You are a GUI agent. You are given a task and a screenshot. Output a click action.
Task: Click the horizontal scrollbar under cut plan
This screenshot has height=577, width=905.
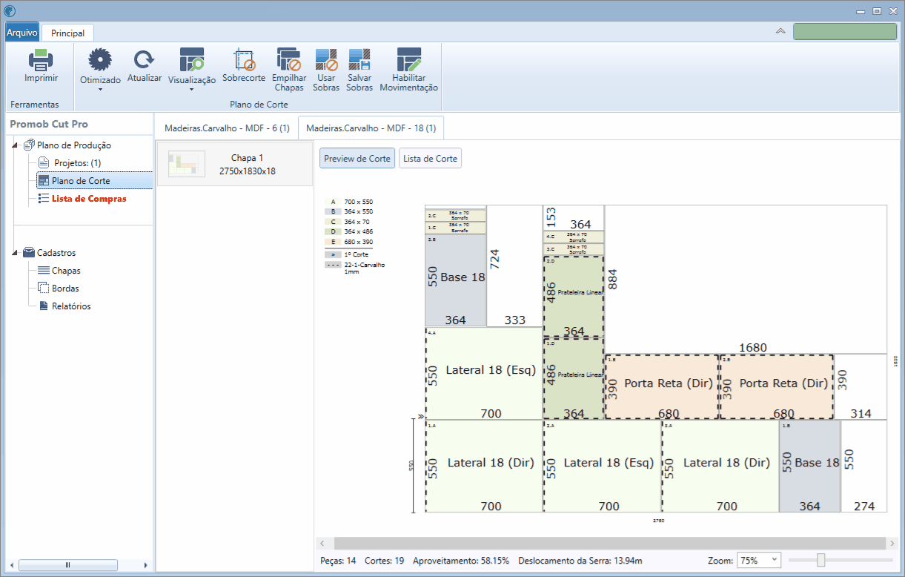point(609,544)
